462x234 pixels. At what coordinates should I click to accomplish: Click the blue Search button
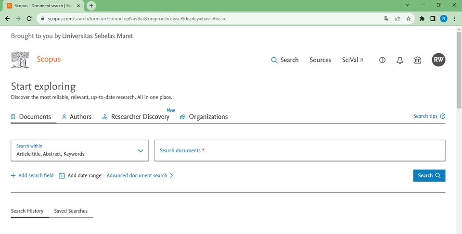tap(429, 175)
